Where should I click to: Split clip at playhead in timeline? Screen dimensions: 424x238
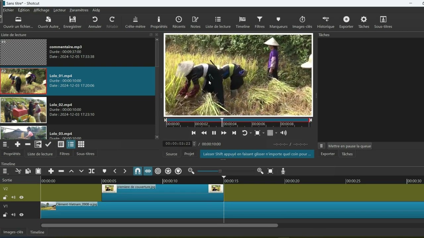coord(91,171)
